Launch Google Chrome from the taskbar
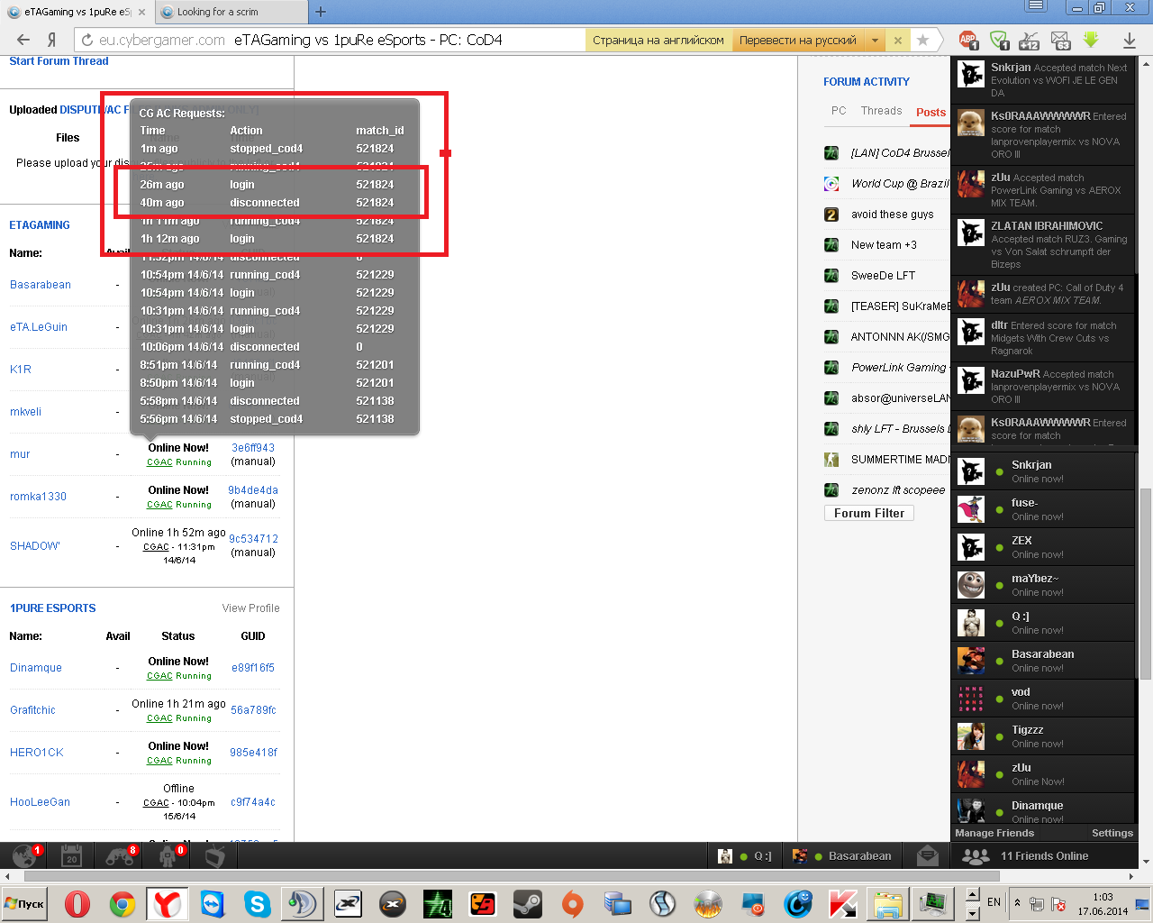This screenshot has height=923, width=1153. click(x=123, y=903)
